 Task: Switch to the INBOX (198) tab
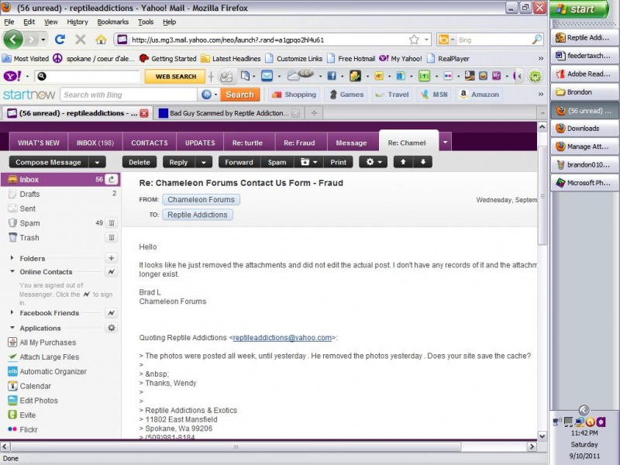click(95, 143)
